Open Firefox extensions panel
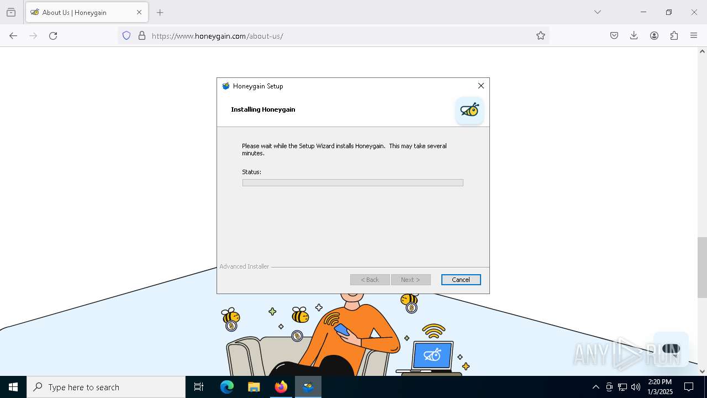The width and height of the screenshot is (707, 398). (674, 35)
